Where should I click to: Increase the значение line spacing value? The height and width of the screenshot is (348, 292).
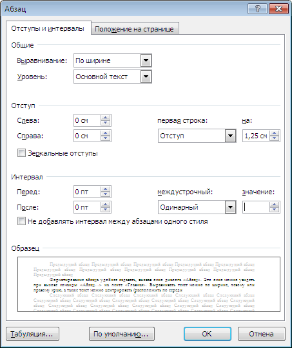(x=275, y=205)
